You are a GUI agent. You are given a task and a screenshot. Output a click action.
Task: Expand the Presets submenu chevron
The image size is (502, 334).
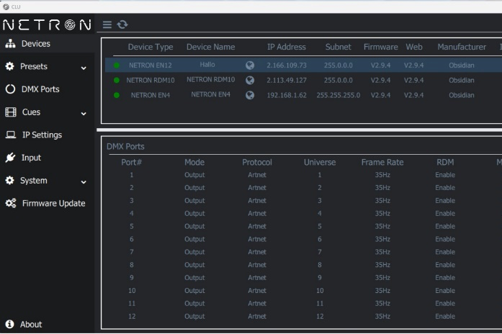84,68
